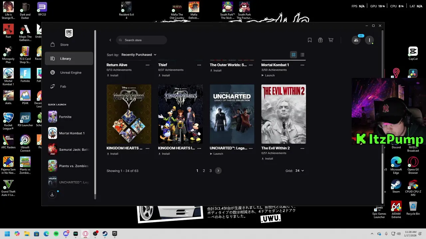Install KINGDOM HEARTS III
The height and width of the screenshot is (239, 426).
tap(164, 154)
